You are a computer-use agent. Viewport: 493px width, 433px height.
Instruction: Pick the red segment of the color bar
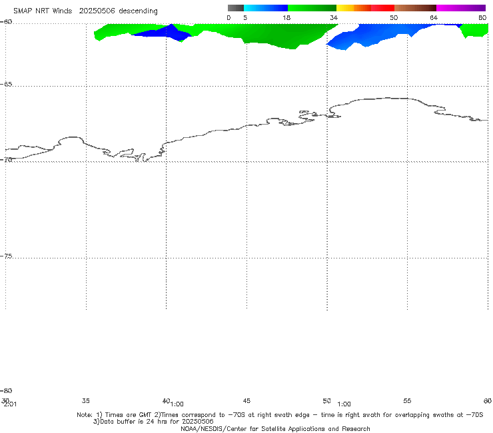(x=382, y=8)
